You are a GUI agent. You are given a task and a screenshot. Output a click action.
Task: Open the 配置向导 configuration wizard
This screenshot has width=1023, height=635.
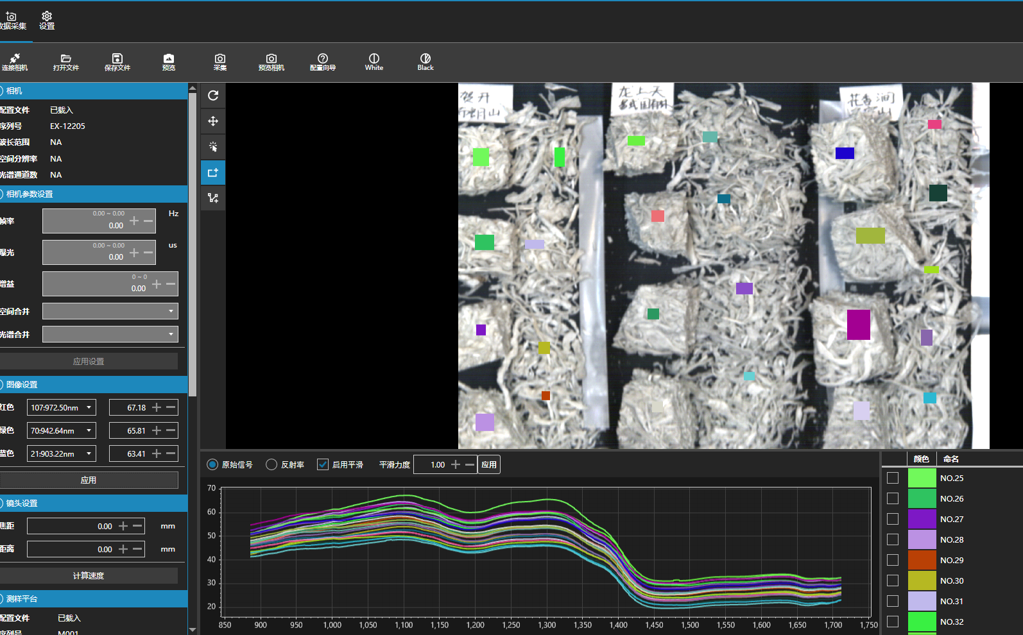coord(322,62)
